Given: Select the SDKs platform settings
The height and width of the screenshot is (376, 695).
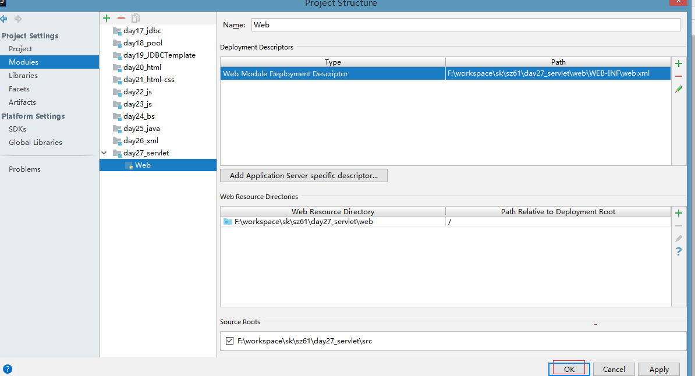Looking at the screenshot, I should [x=17, y=129].
